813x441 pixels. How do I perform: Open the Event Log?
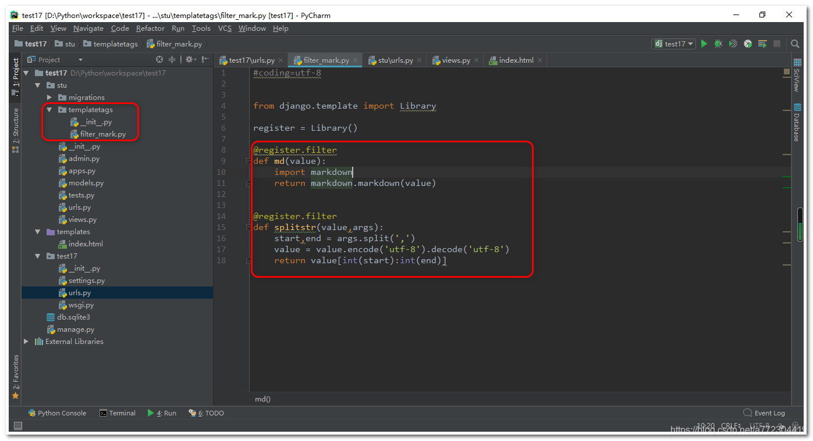(764, 413)
